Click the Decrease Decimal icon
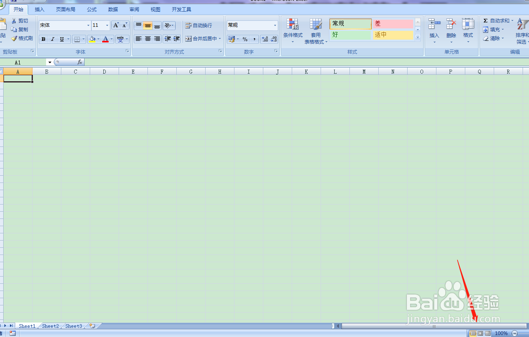 coord(274,39)
